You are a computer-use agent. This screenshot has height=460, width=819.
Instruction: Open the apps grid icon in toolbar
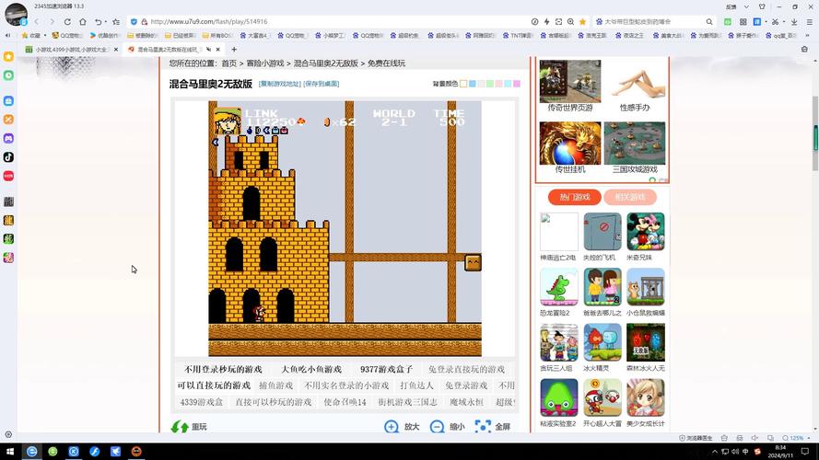pyautogui.click(x=743, y=22)
